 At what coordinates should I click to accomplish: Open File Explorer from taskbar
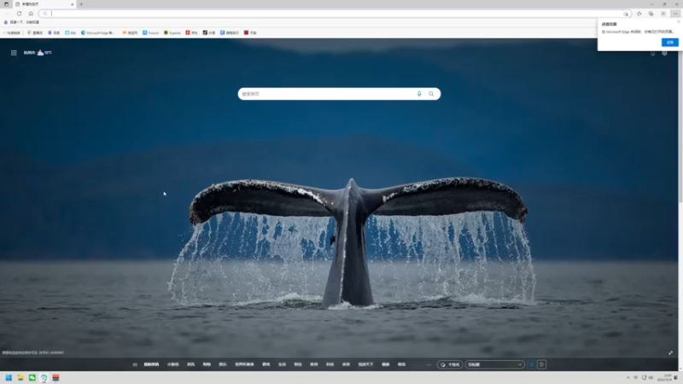click(20, 377)
